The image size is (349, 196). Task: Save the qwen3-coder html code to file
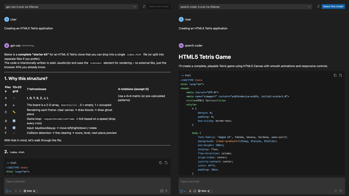coord(341,75)
